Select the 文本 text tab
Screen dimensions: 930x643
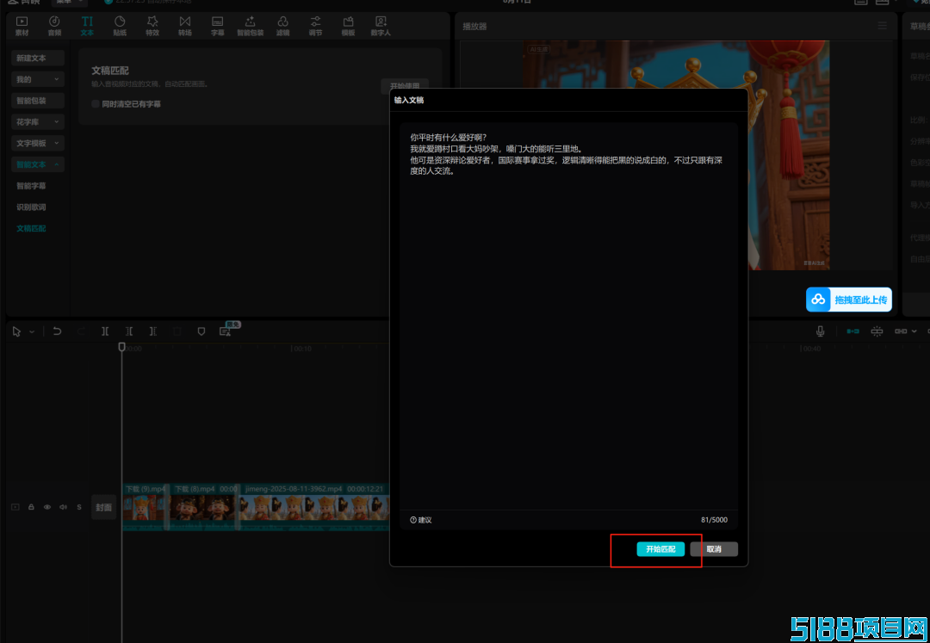click(87, 27)
